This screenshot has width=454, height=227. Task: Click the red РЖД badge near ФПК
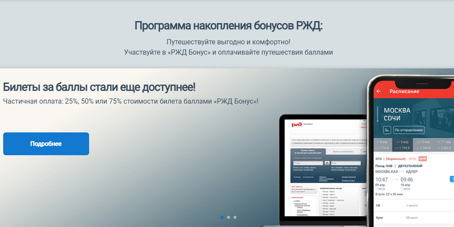(422, 159)
